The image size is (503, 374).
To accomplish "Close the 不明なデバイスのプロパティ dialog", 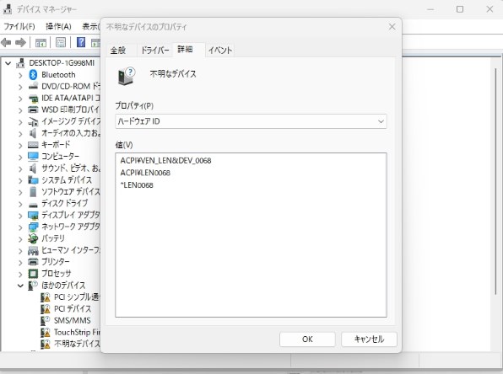I will (x=392, y=27).
